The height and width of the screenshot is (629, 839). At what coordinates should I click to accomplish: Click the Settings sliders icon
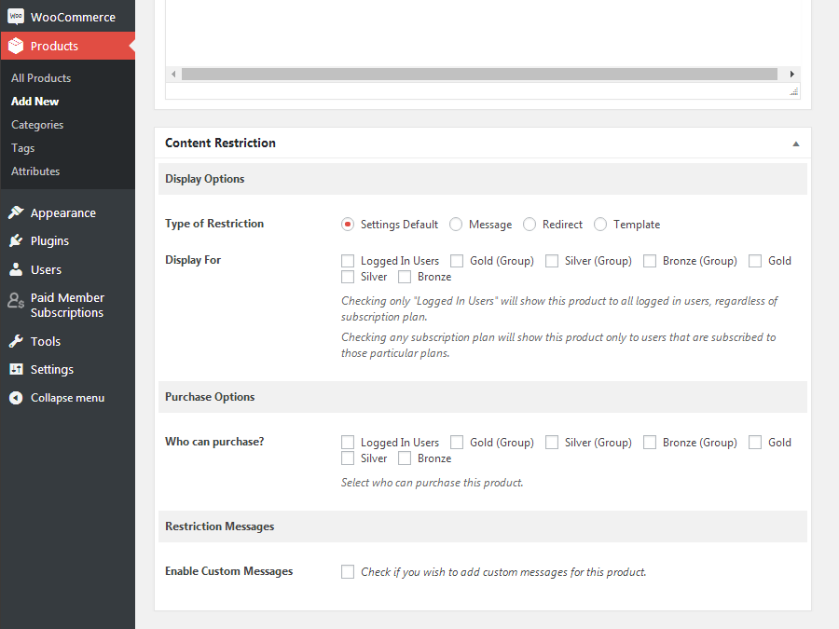pyautogui.click(x=16, y=369)
